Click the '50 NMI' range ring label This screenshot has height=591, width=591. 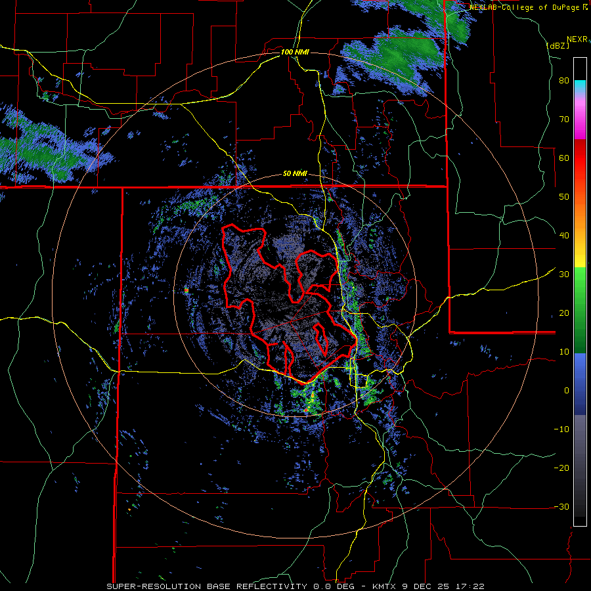(295, 174)
